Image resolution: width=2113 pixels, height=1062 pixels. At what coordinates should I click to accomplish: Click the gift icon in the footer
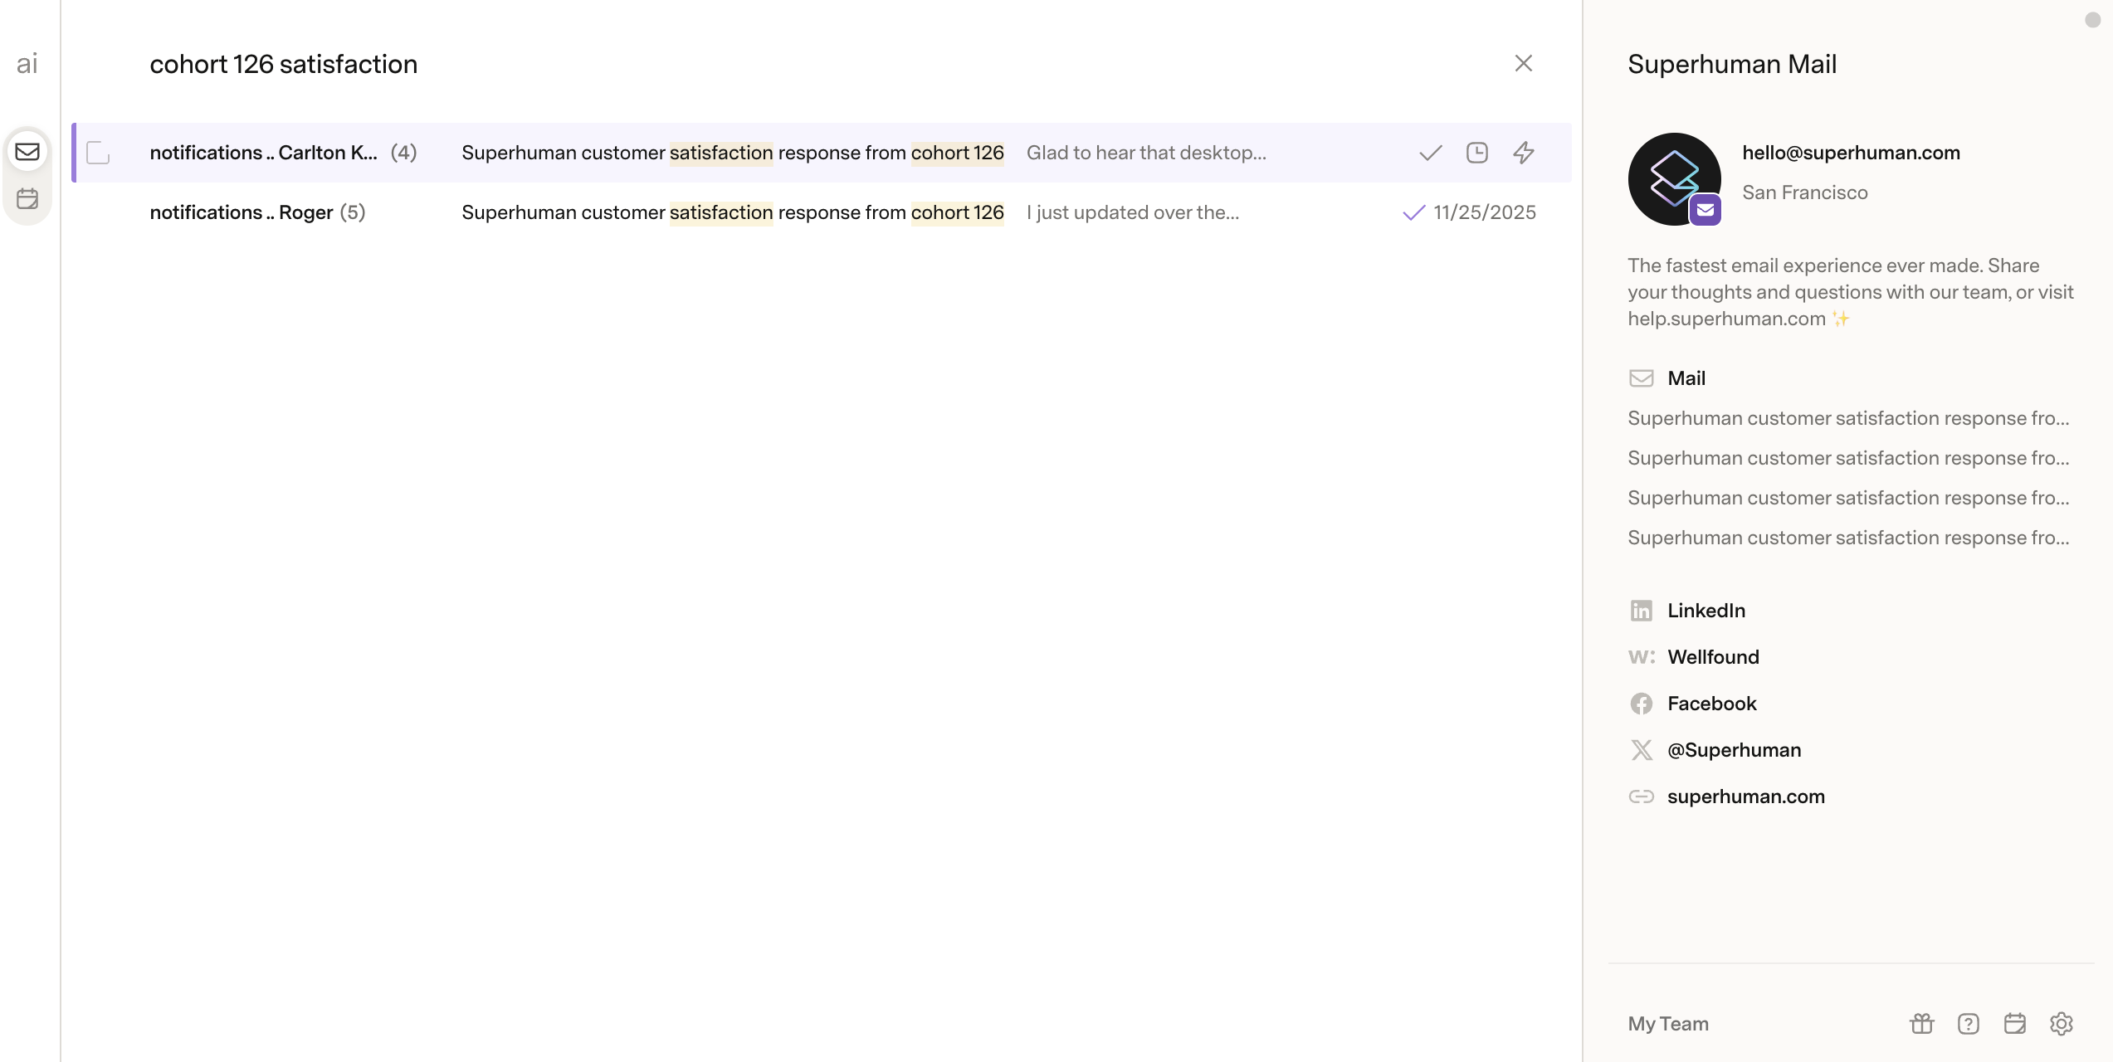(1921, 1024)
